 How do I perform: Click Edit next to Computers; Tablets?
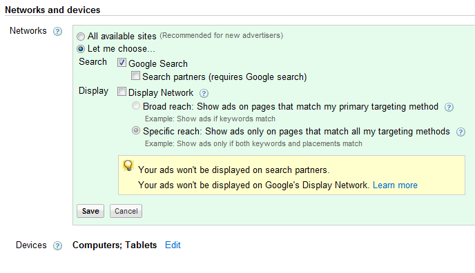pos(173,245)
